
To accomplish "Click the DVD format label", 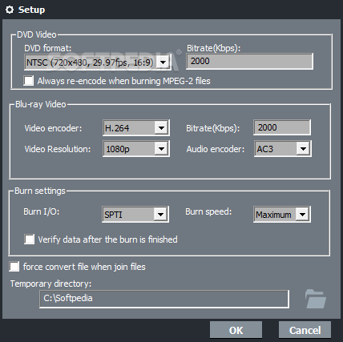I will (48, 48).
